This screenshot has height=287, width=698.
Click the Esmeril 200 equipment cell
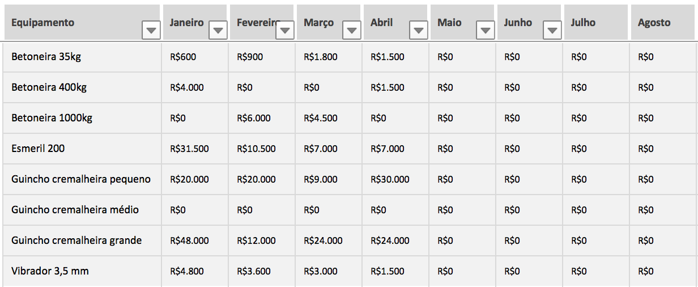[38, 149]
